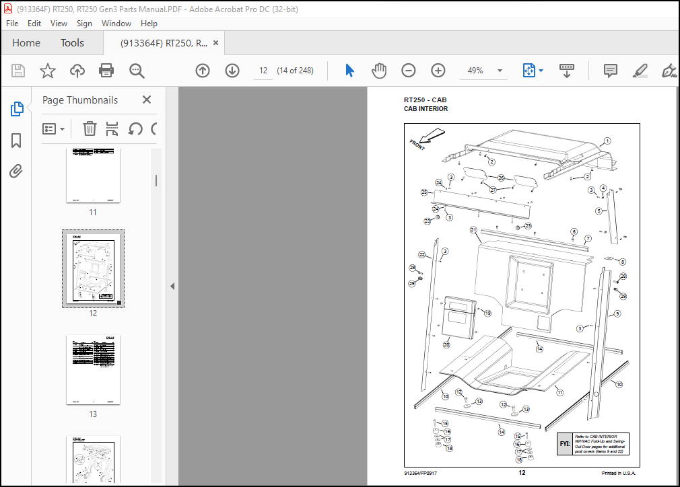Expand the fit page options arrow
Image resolution: width=680 pixels, height=487 pixels.
541,71
